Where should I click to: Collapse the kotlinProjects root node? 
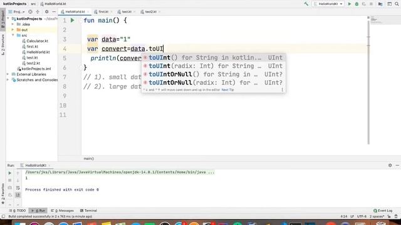click(x=8, y=19)
